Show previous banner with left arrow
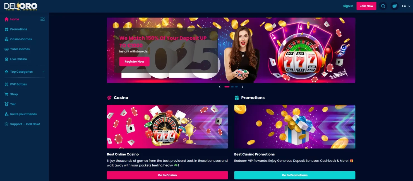 [220, 87]
